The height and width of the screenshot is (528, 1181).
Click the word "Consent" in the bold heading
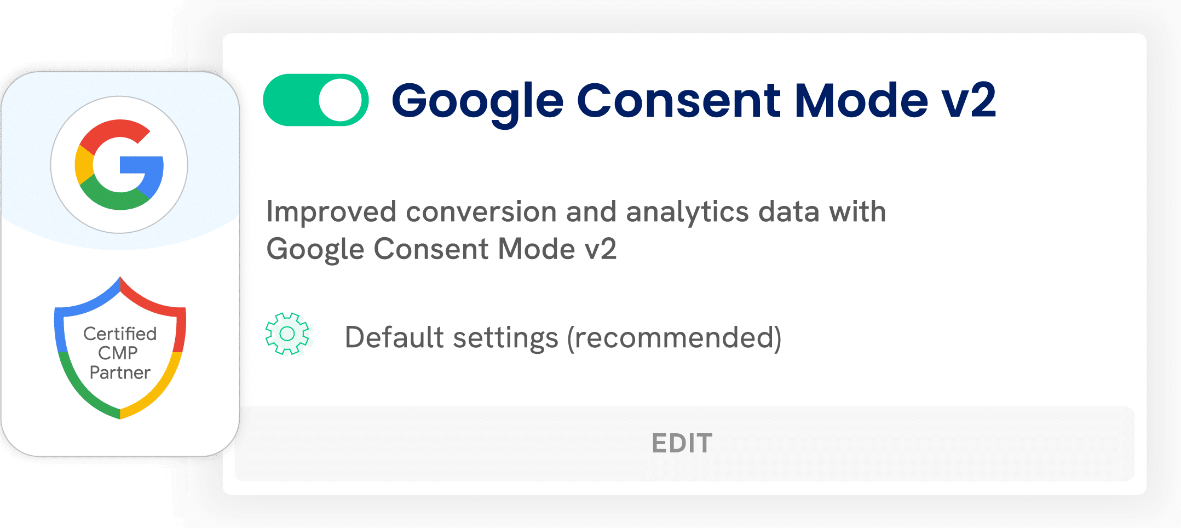679,101
